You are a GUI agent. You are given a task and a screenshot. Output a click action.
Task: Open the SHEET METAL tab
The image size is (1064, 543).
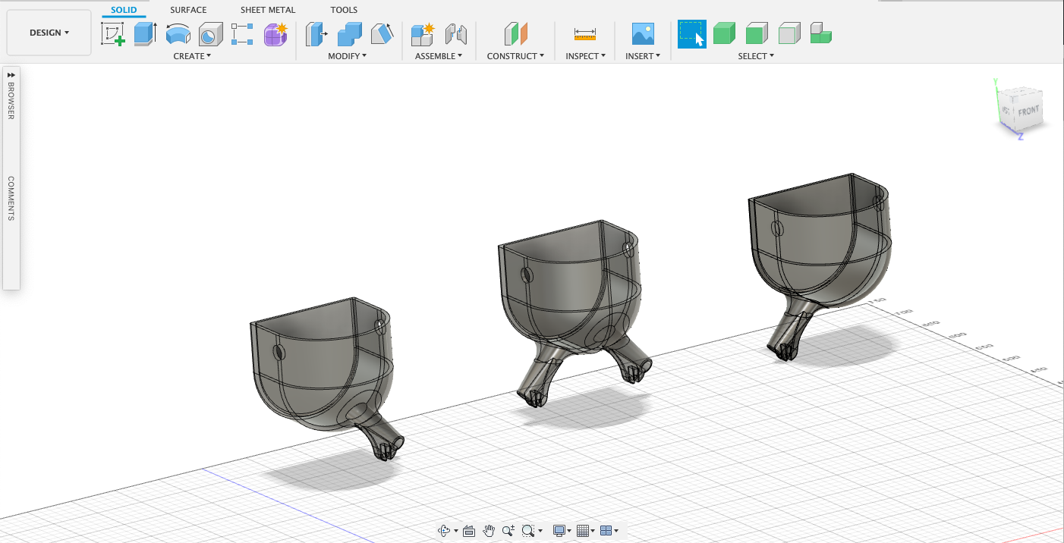tap(268, 10)
